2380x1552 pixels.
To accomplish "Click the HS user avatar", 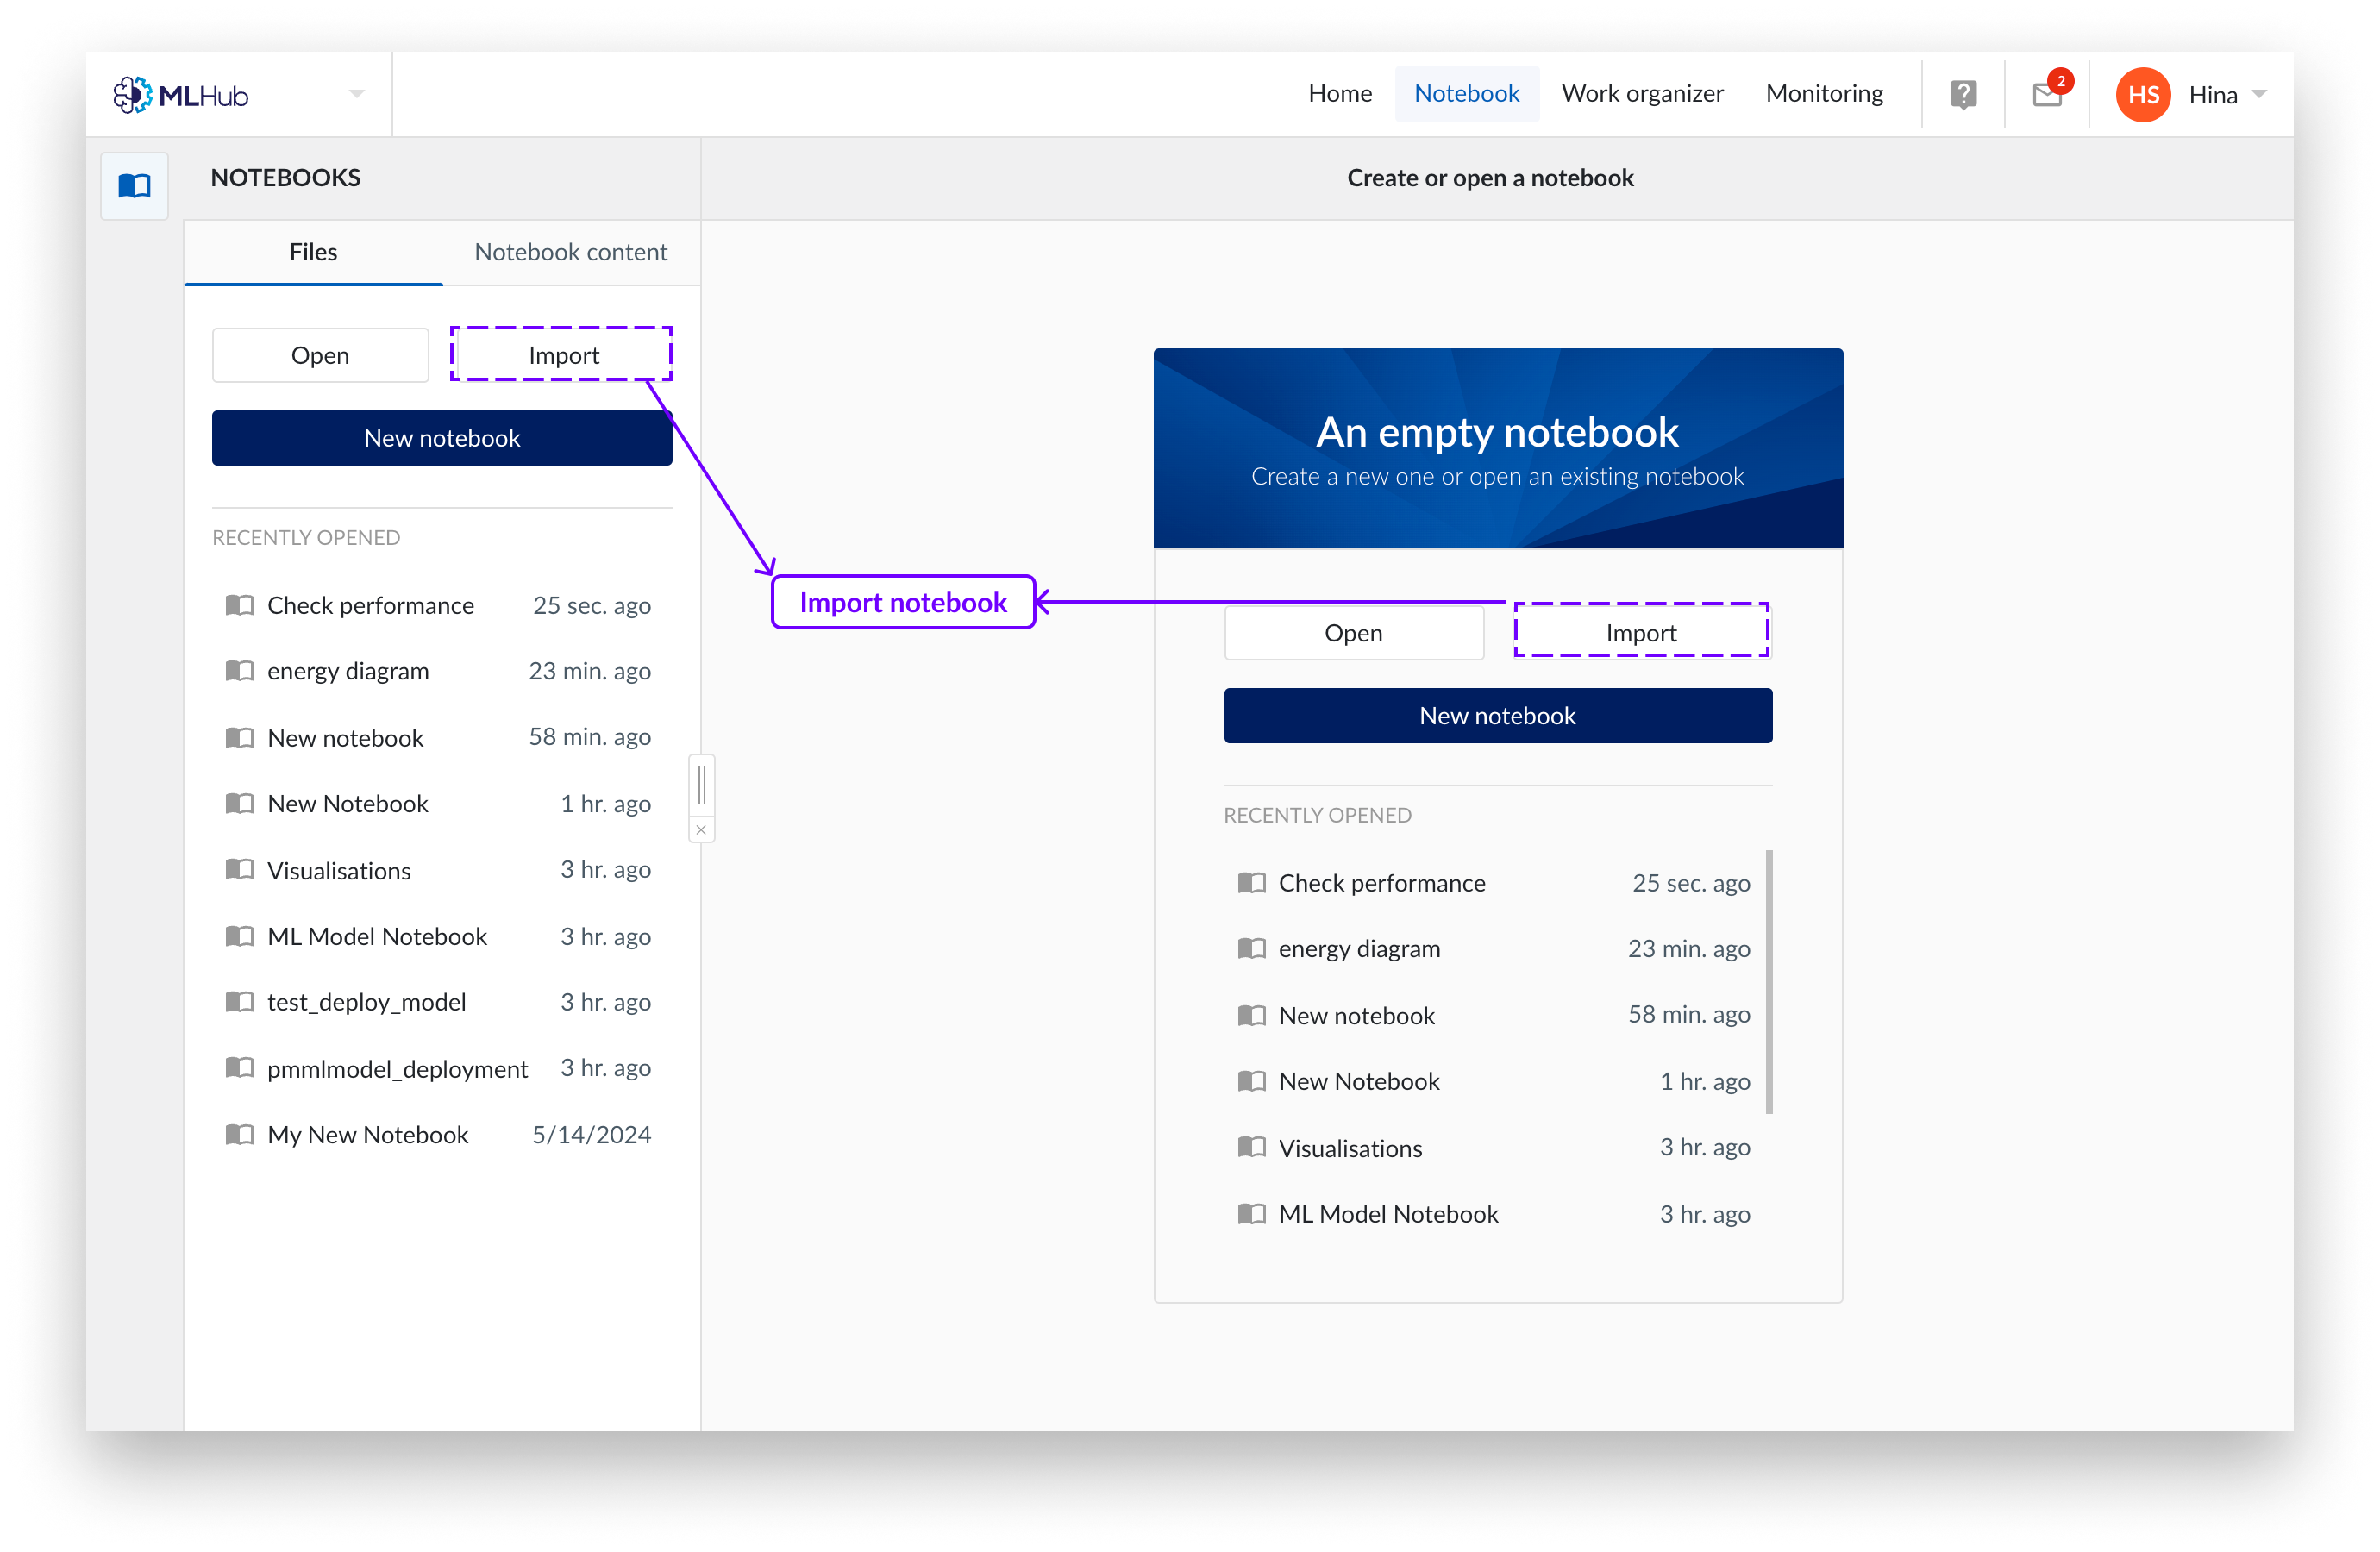I will click(2142, 95).
